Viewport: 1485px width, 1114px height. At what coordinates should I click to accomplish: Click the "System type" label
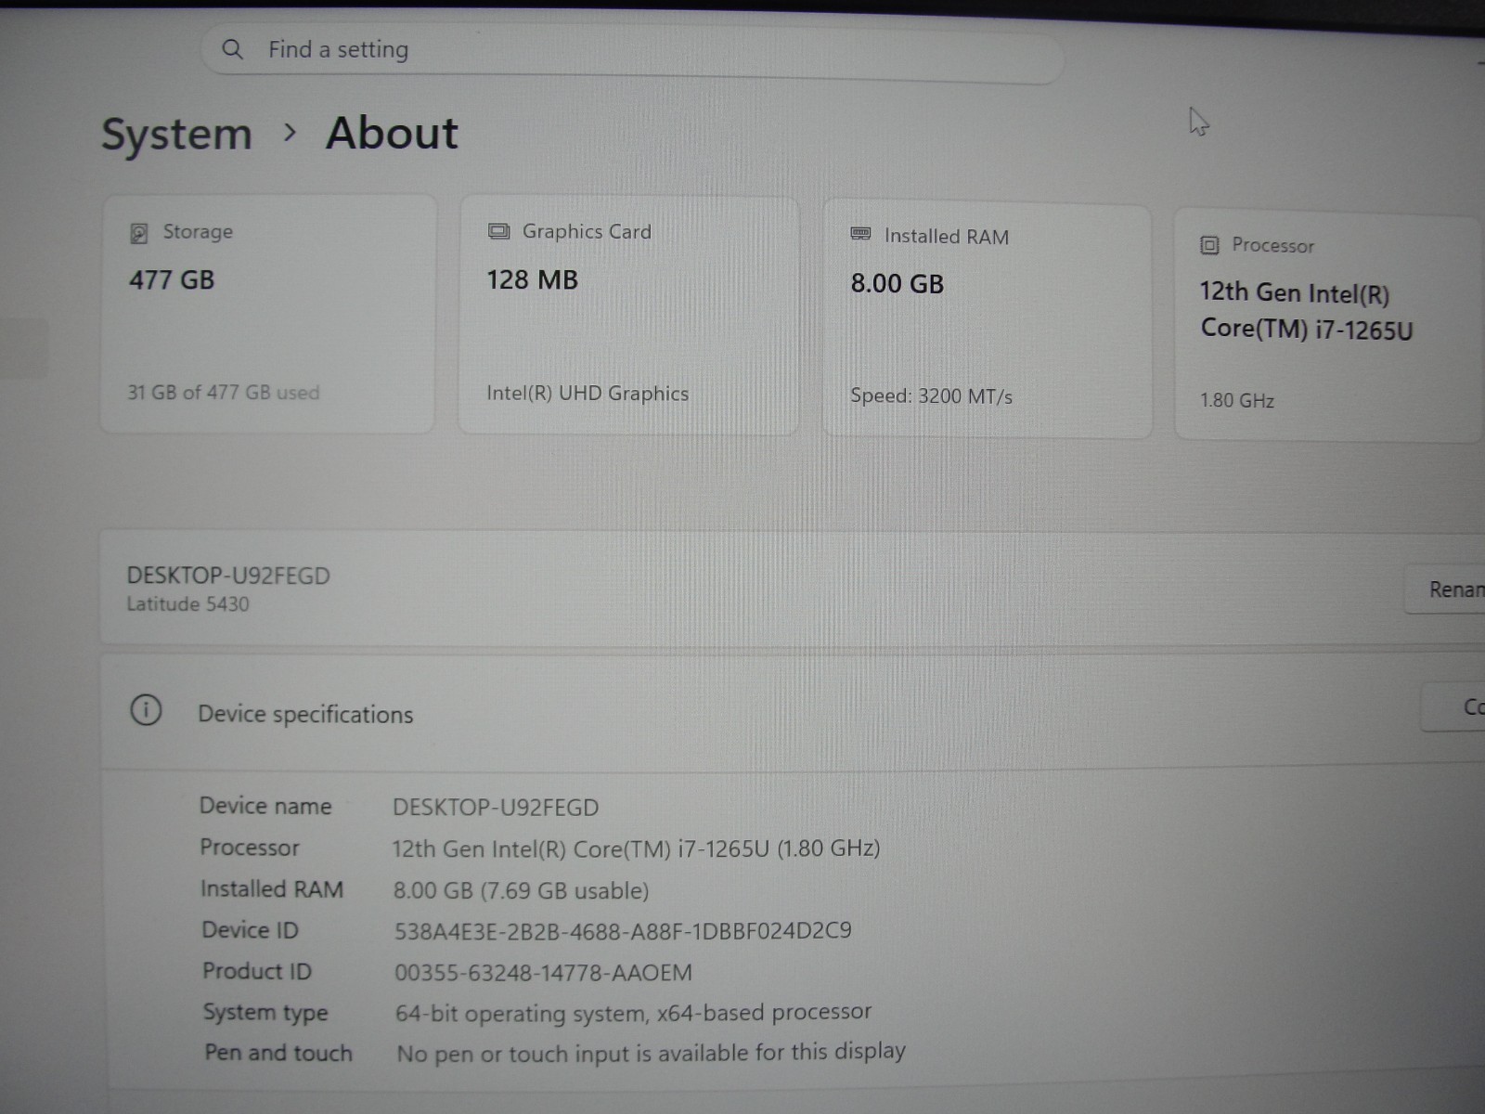coord(265,1013)
